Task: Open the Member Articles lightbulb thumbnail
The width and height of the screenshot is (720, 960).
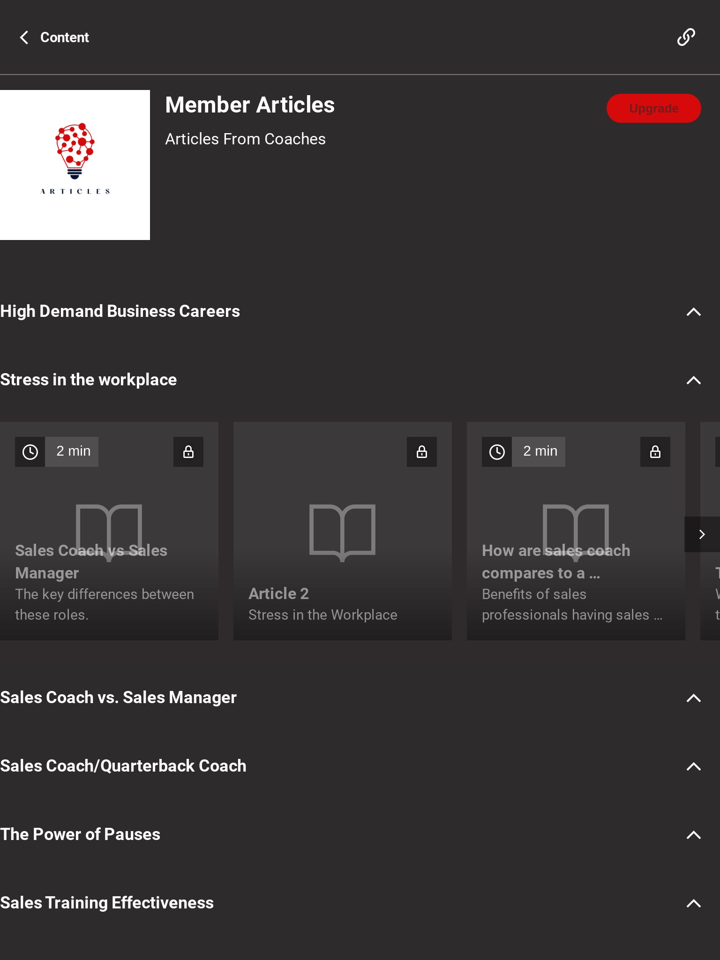Action: 75,165
